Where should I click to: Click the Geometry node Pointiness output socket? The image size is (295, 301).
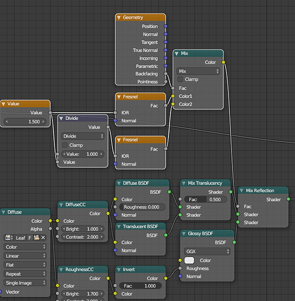pyautogui.click(x=166, y=81)
